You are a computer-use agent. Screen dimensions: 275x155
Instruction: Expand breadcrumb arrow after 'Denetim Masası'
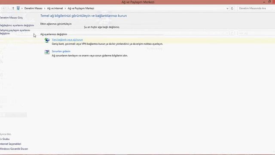click(x=45, y=8)
